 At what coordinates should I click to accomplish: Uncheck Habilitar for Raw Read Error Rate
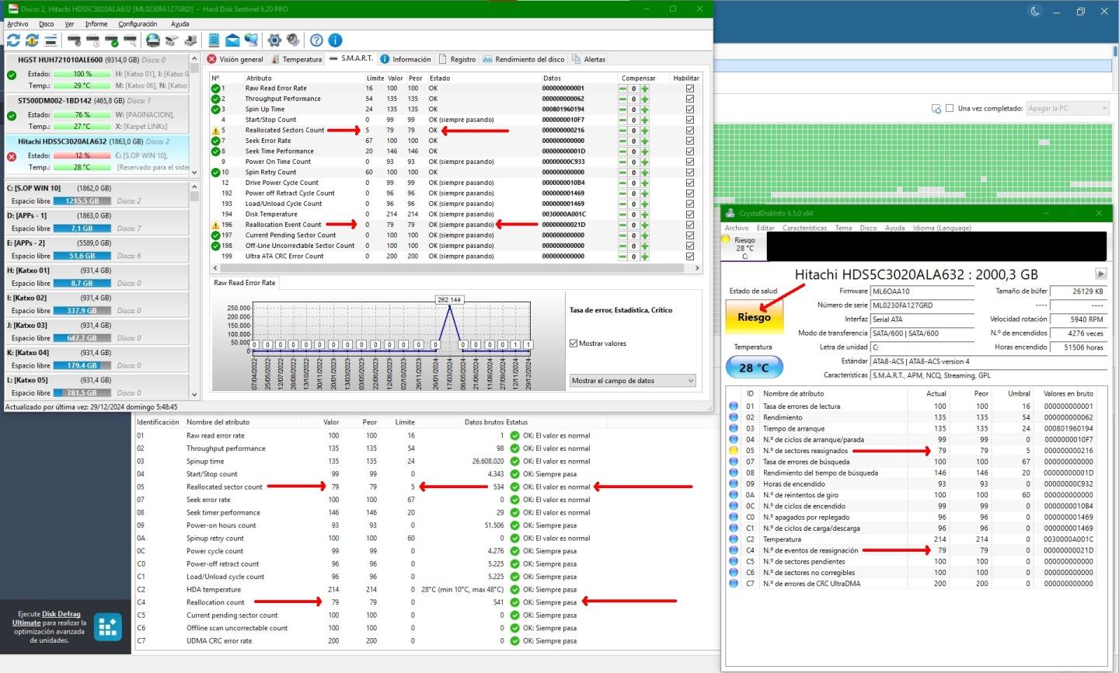pos(690,89)
